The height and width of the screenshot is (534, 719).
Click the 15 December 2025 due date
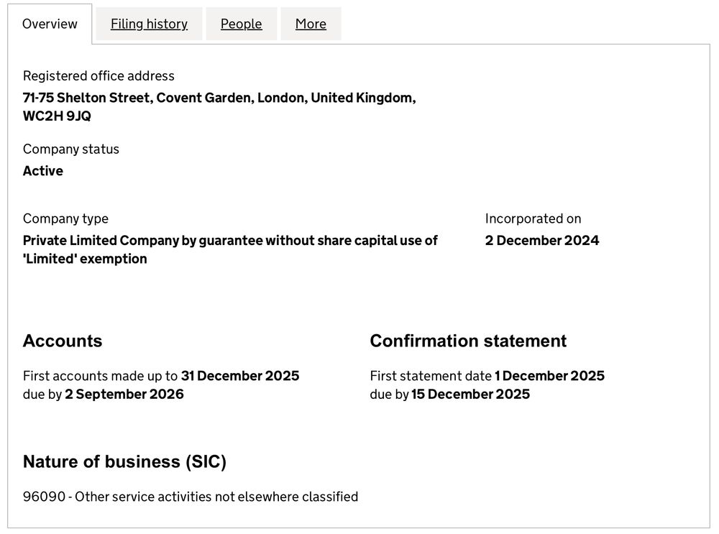pos(470,394)
